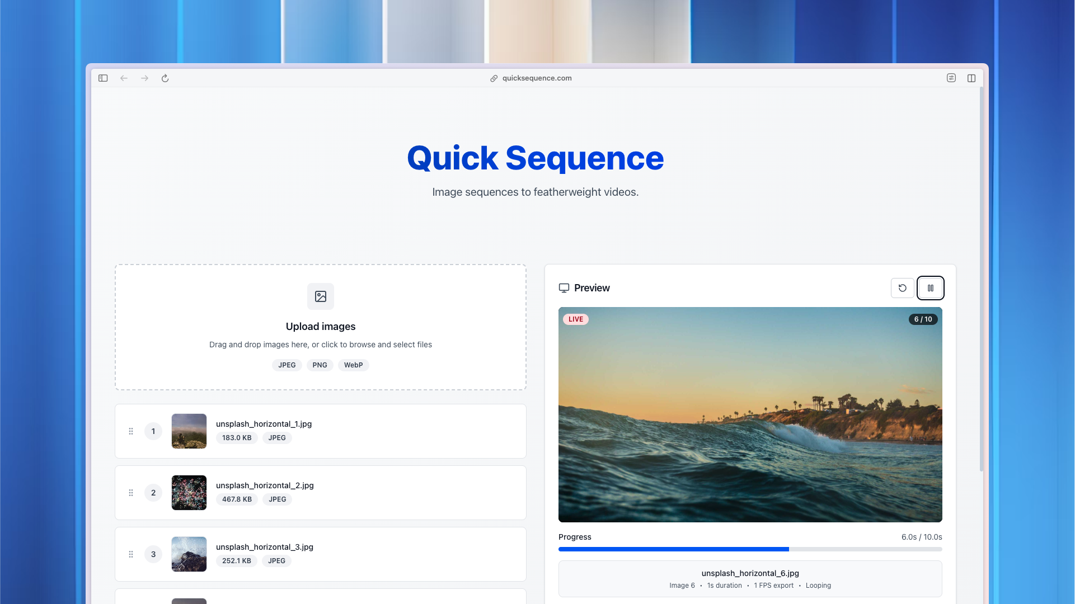Image resolution: width=1075 pixels, height=604 pixels.
Task: Click the unsplash_horizontal_6.jpg caption
Action: (750, 573)
